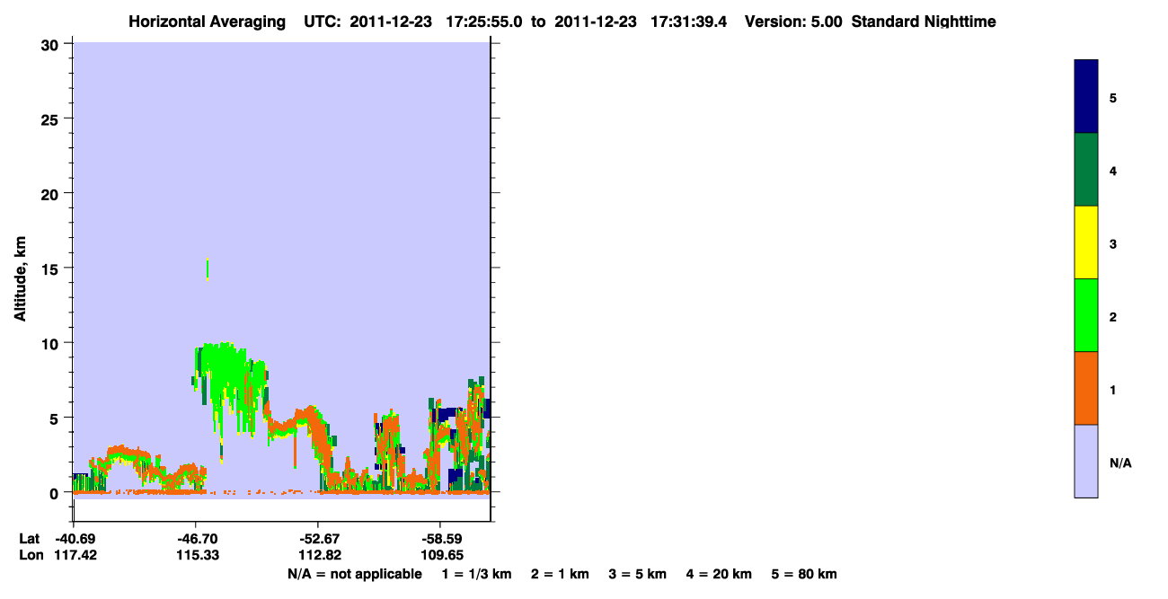Click the 'Standard Nighttime' title text
Image resolution: width=1168 pixels, height=599 pixels.
click(924, 22)
